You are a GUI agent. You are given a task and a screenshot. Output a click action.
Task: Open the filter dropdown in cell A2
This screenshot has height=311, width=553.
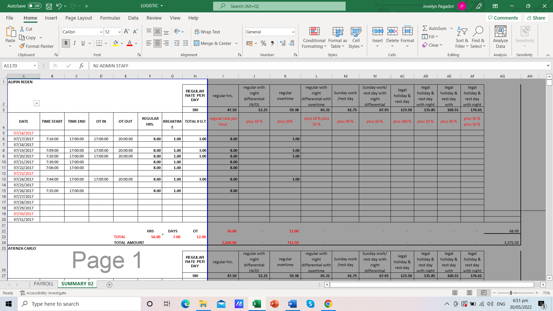click(37, 103)
